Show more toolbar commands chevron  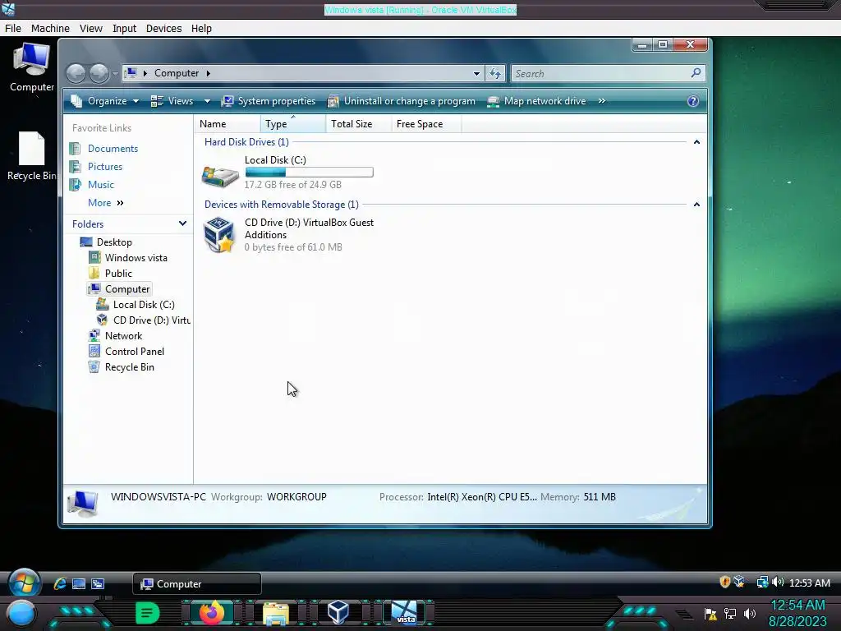[602, 101]
